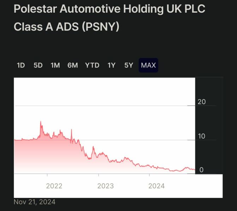Click the Nov 21, 2024 date label
237x211 pixels.
pos(35,202)
